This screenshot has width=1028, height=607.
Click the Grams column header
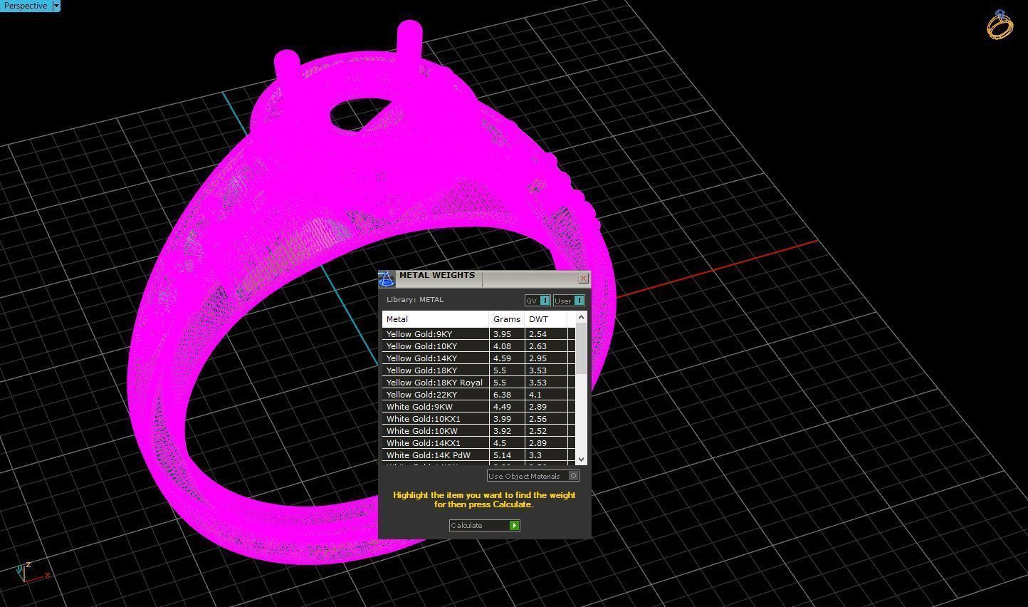[x=507, y=319]
